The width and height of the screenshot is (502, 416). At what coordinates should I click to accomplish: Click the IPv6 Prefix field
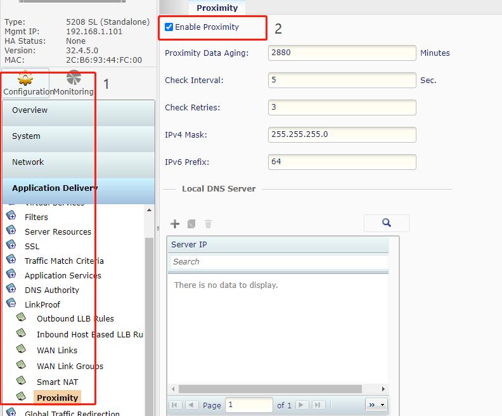click(342, 162)
